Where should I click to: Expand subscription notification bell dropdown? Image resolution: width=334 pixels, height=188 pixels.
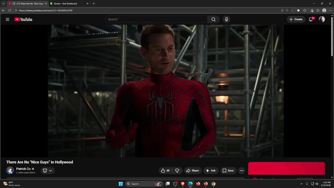[47, 171]
